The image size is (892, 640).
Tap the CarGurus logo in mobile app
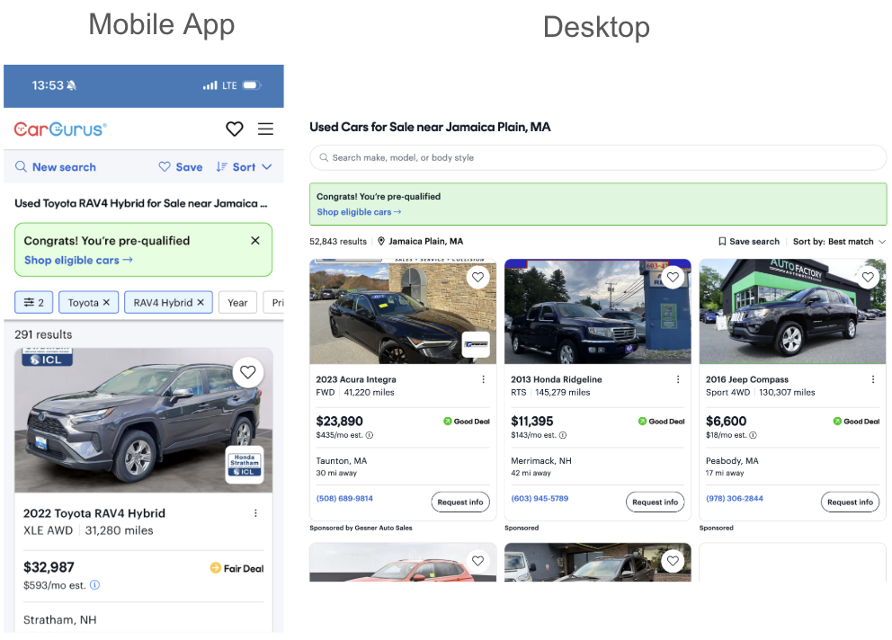pyautogui.click(x=60, y=129)
